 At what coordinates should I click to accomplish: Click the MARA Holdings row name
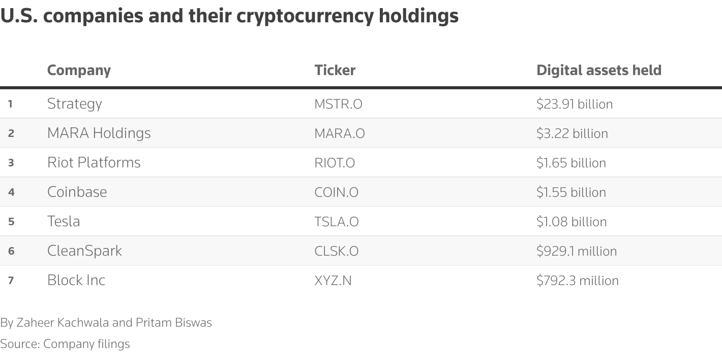pos(99,133)
